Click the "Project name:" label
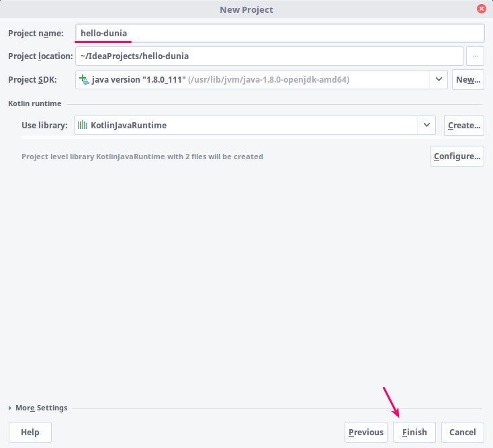The width and height of the screenshot is (493, 448). pyautogui.click(x=36, y=34)
